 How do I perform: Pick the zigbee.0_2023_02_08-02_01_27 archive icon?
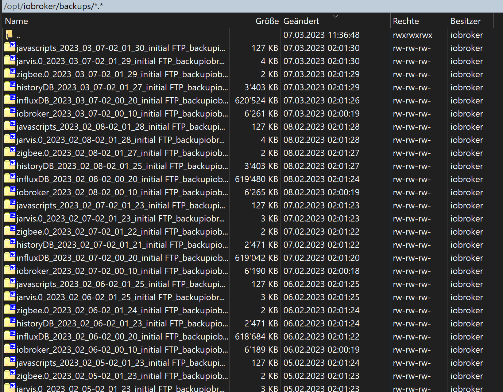pyautogui.click(x=10, y=152)
